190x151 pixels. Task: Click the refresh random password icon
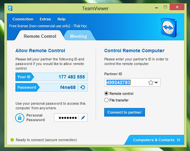(82, 87)
